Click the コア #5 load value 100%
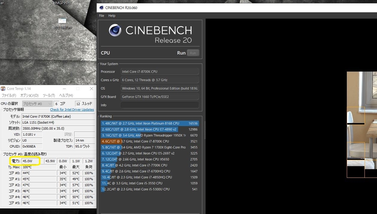This screenshot has height=214, width=377. [x=89, y=203]
